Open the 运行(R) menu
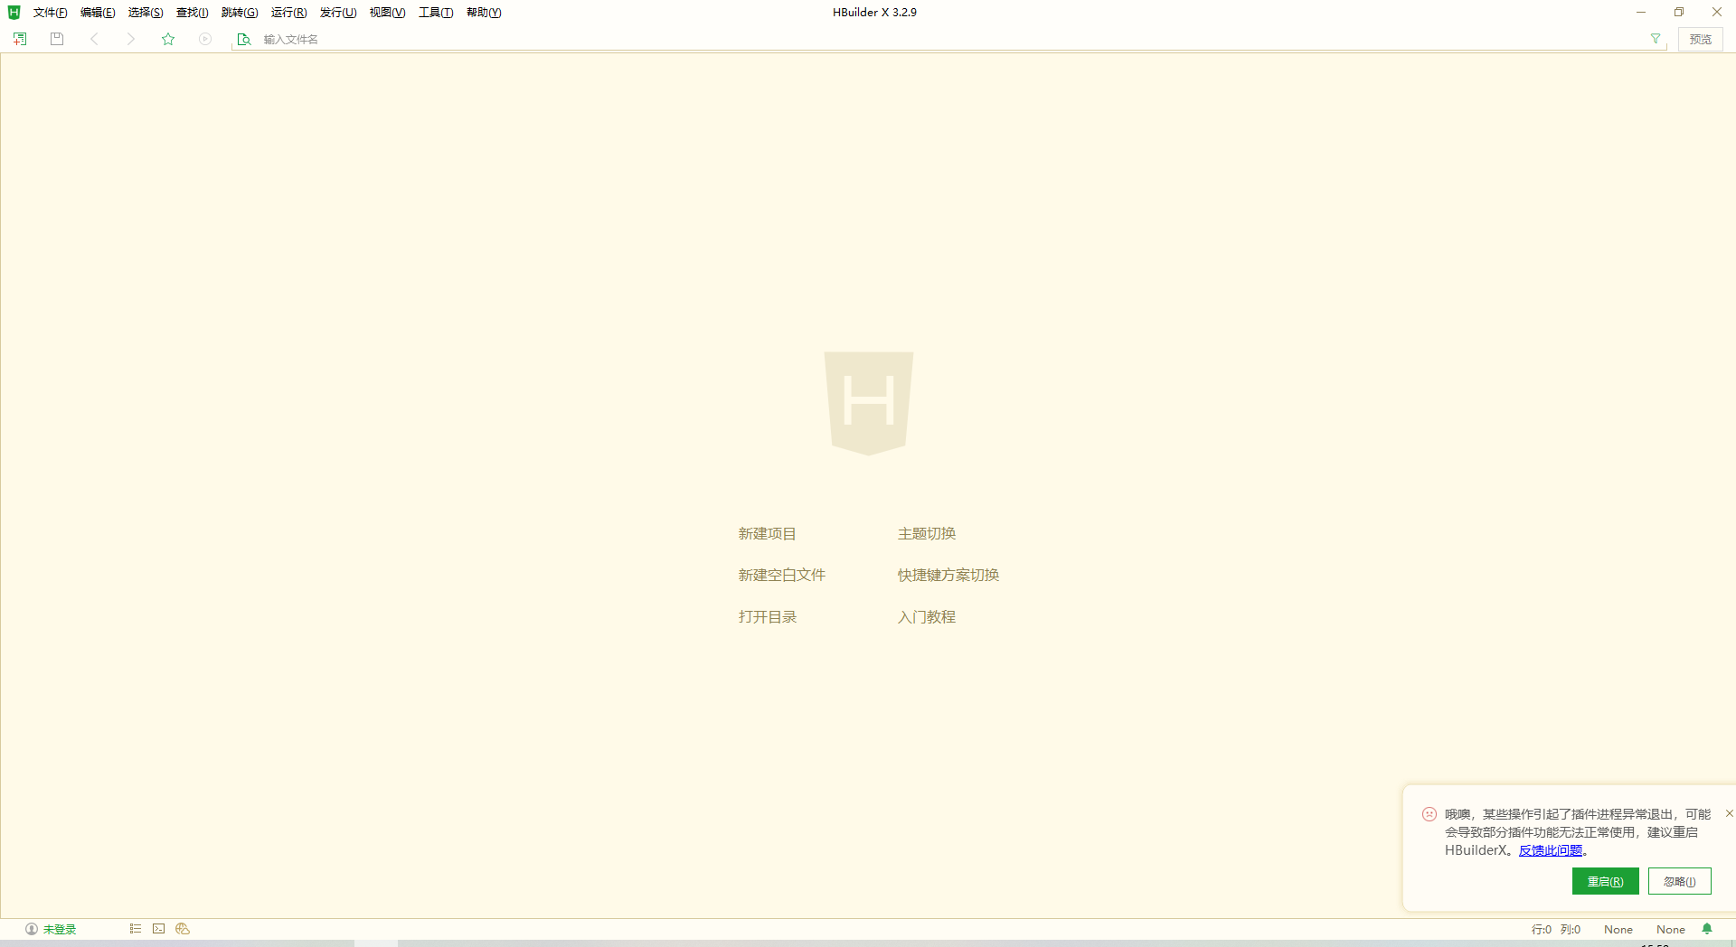Viewport: 1736px width, 947px height. point(288,13)
